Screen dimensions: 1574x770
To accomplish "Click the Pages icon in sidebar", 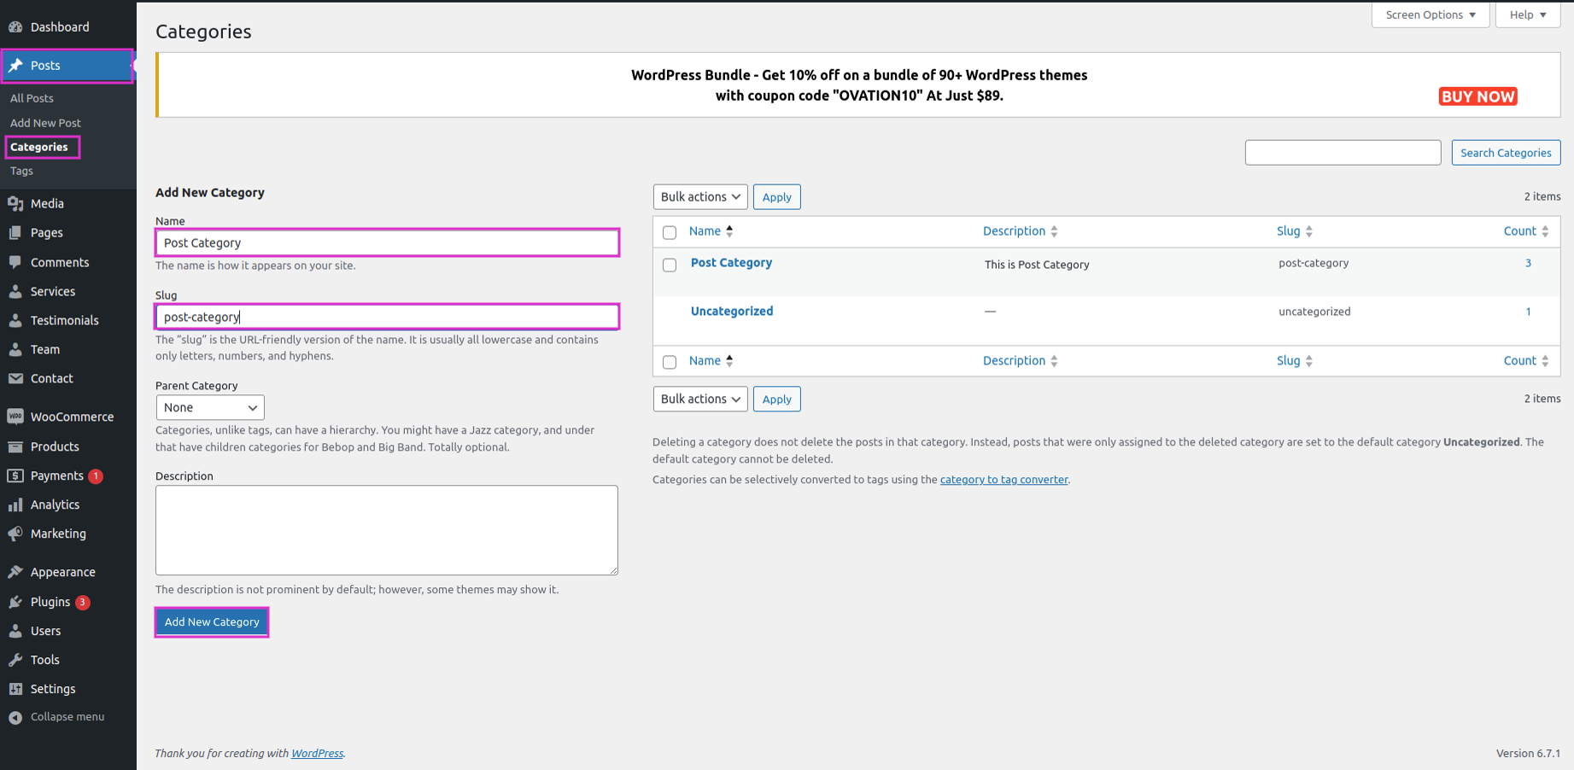I will tap(15, 233).
